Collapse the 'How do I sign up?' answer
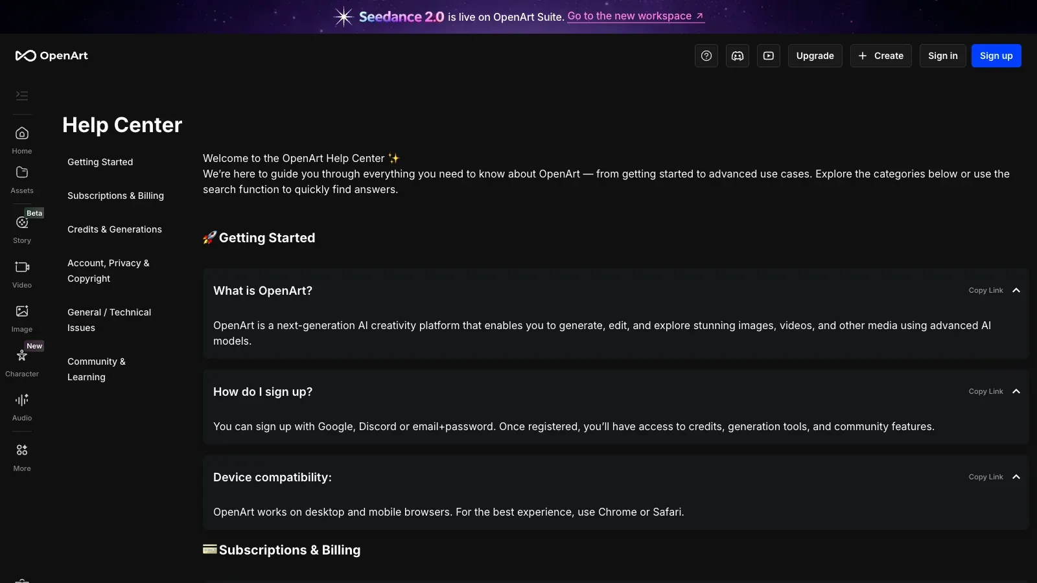Image resolution: width=1037 pixels, height=583 pixels. click(x=1016, y=391)
